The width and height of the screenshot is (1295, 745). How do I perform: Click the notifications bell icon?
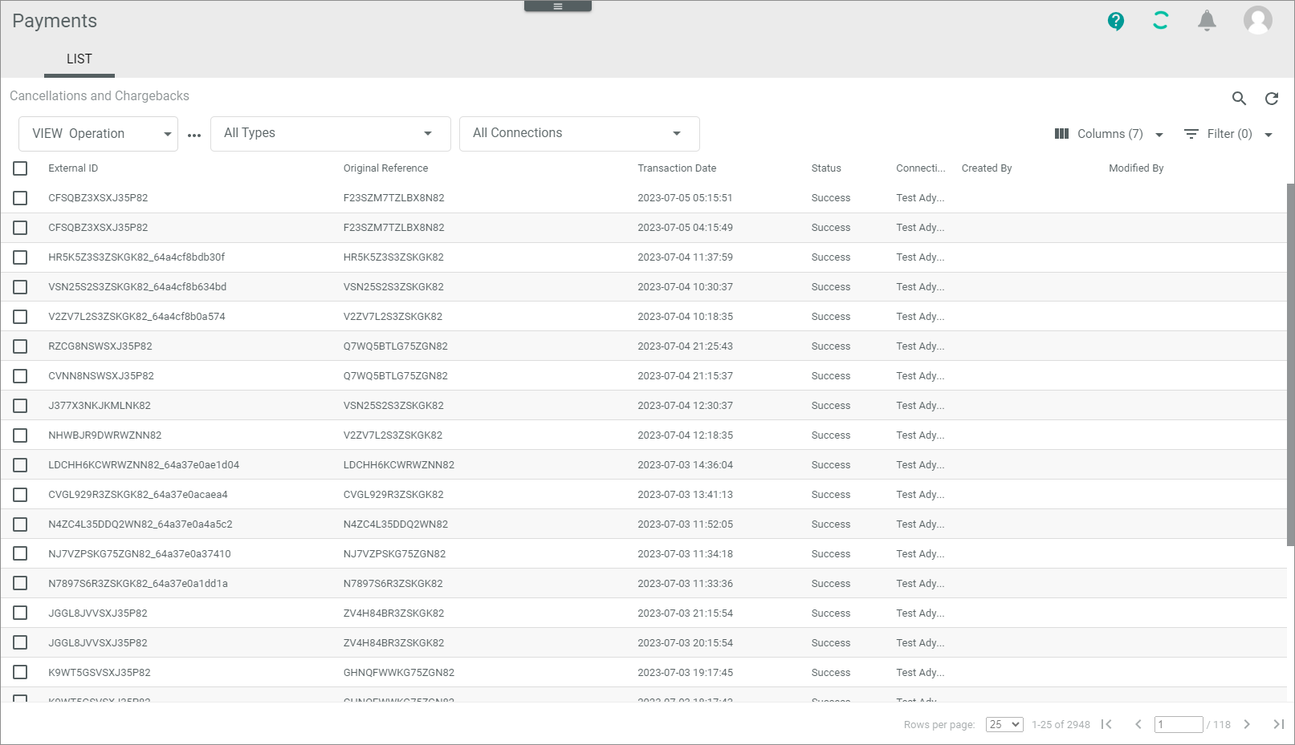[1207, 21]
